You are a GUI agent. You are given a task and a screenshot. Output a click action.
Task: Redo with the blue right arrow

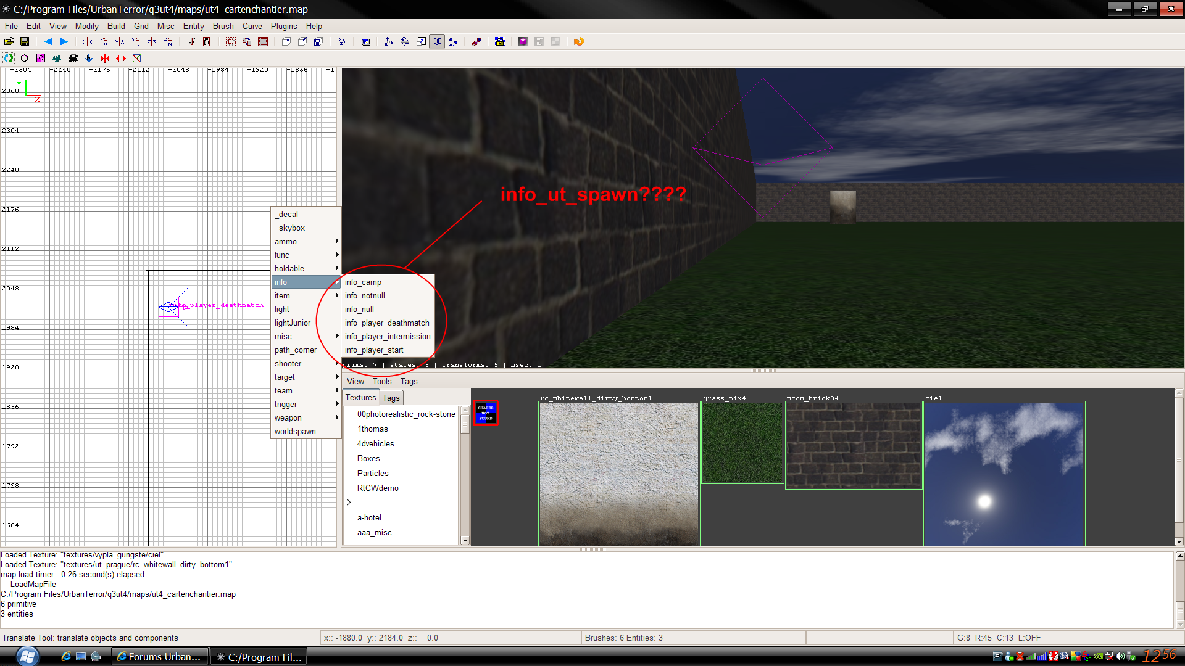click(64, 41)
